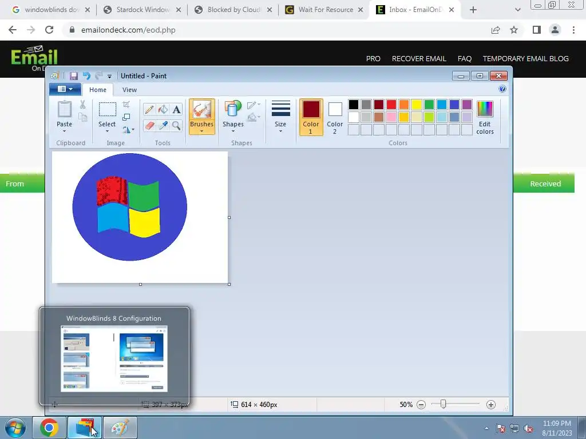The image size is (586, 439).
Task: Switch to the Stardock Windows tab
Action: click(142, 10)
